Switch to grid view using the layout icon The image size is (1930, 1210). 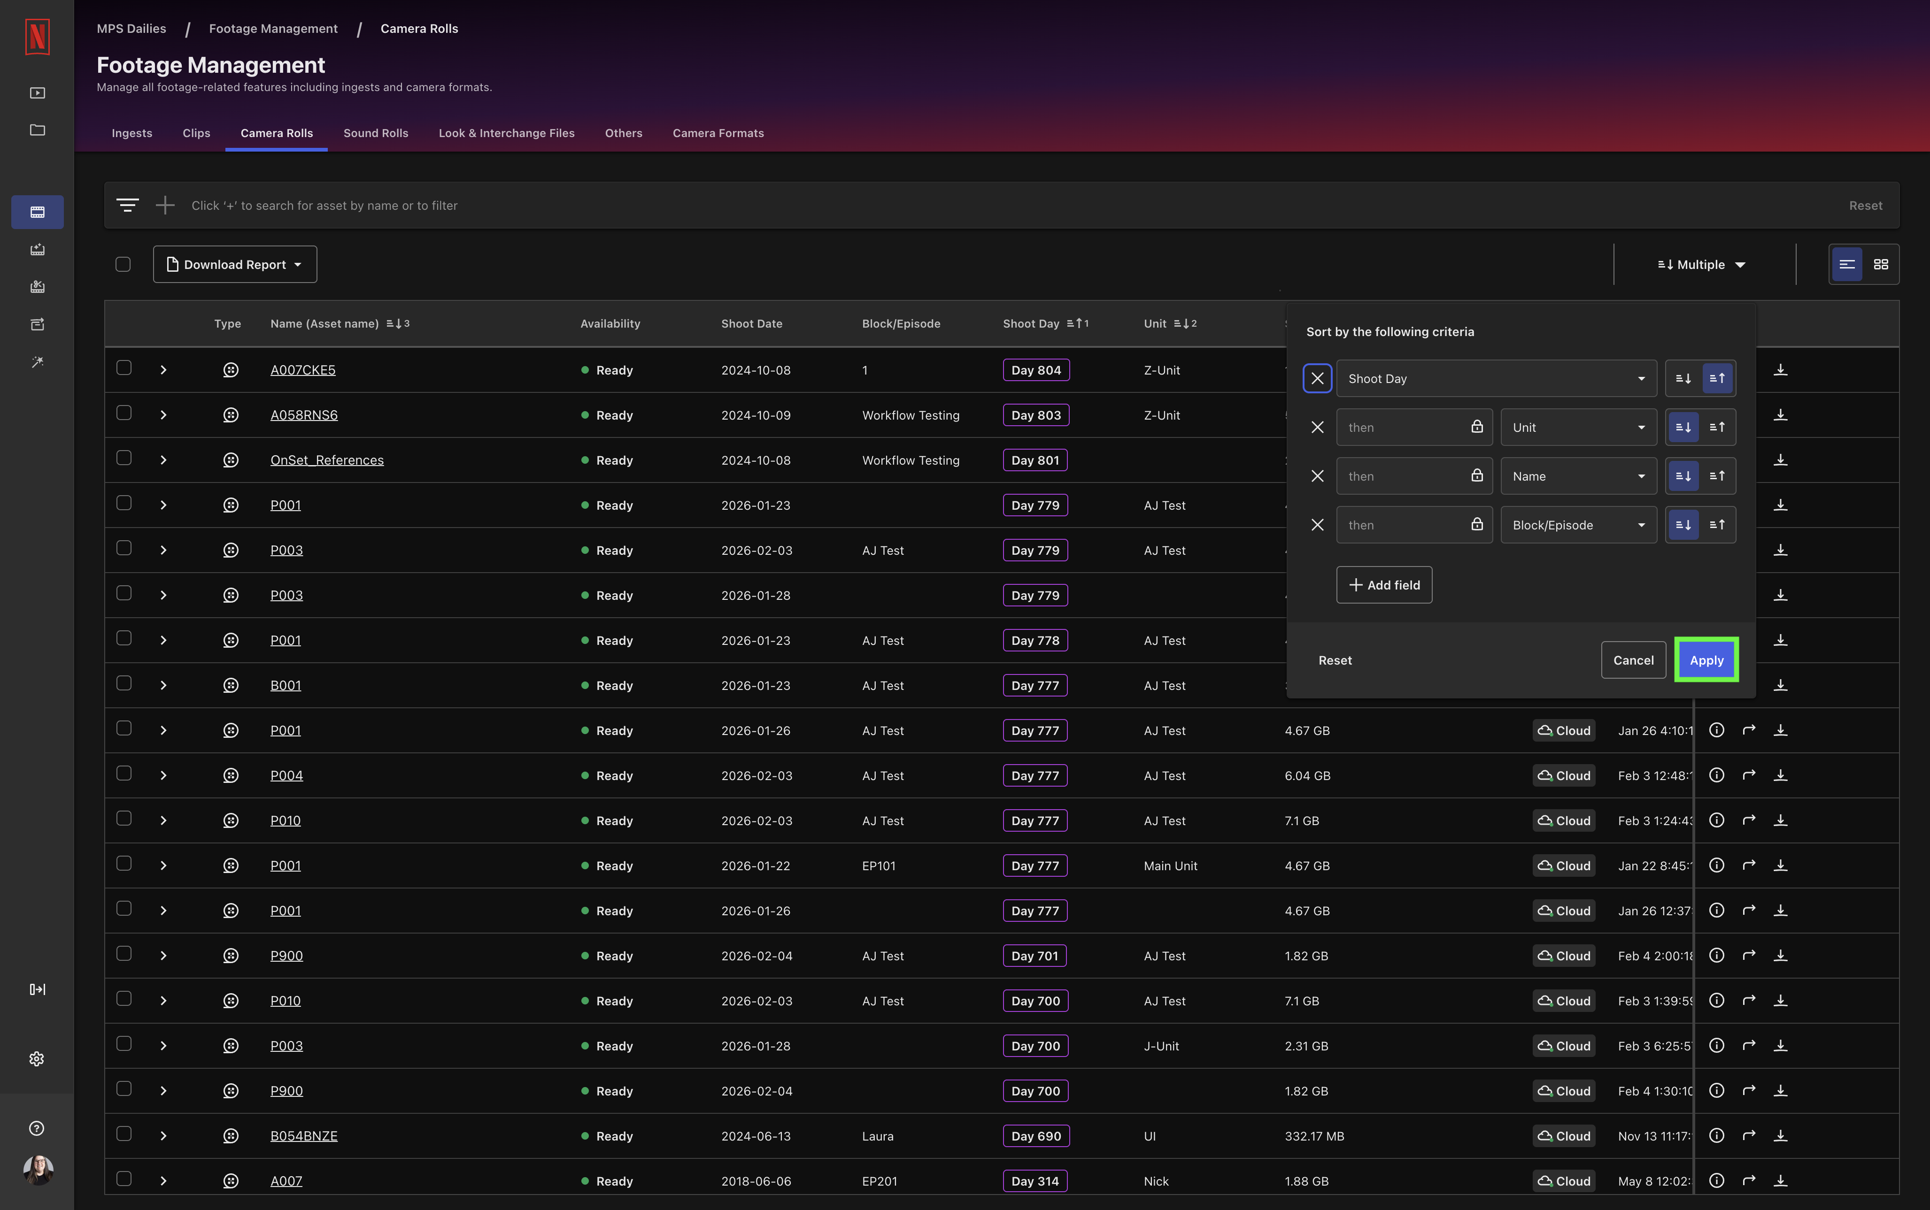pyautogui.click(x=1882, y=264)
